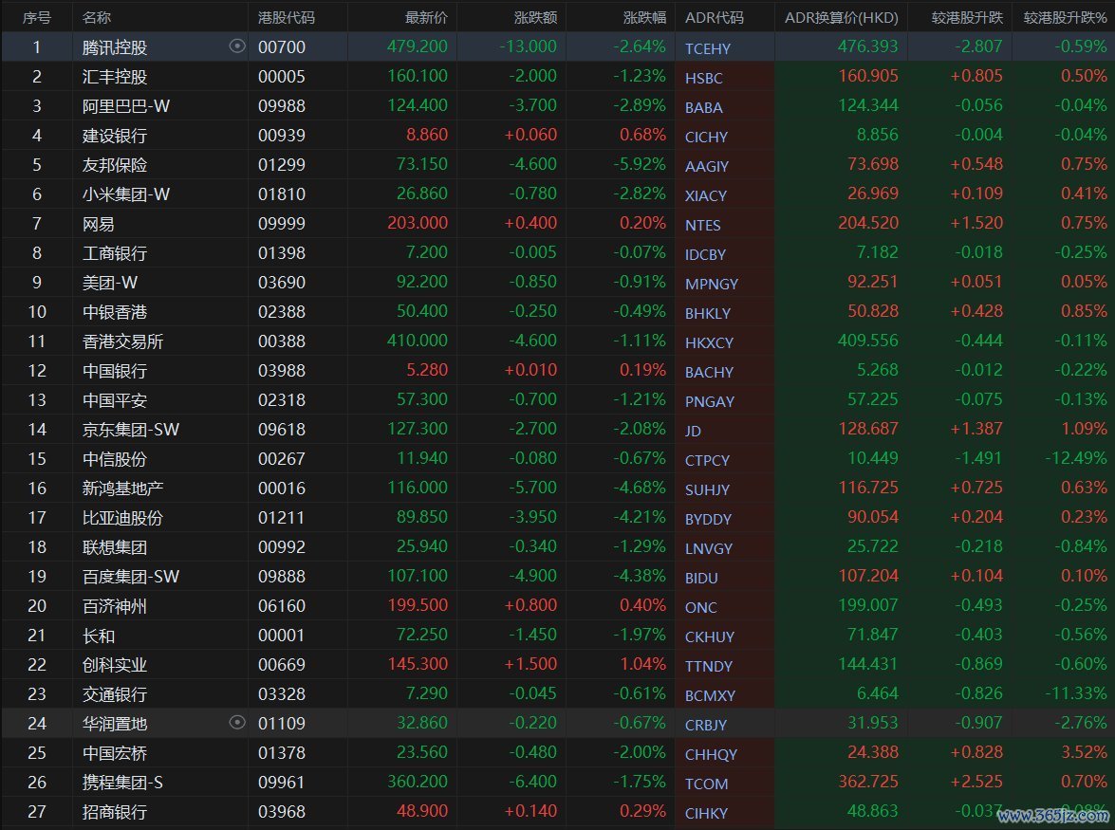The width and height of the screenshot is (1115, 830).
Task: Click ADR code BYDDY
Action: (708, 520)
